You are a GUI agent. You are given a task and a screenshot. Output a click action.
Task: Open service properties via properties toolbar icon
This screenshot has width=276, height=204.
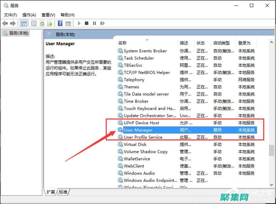point(34,23)
